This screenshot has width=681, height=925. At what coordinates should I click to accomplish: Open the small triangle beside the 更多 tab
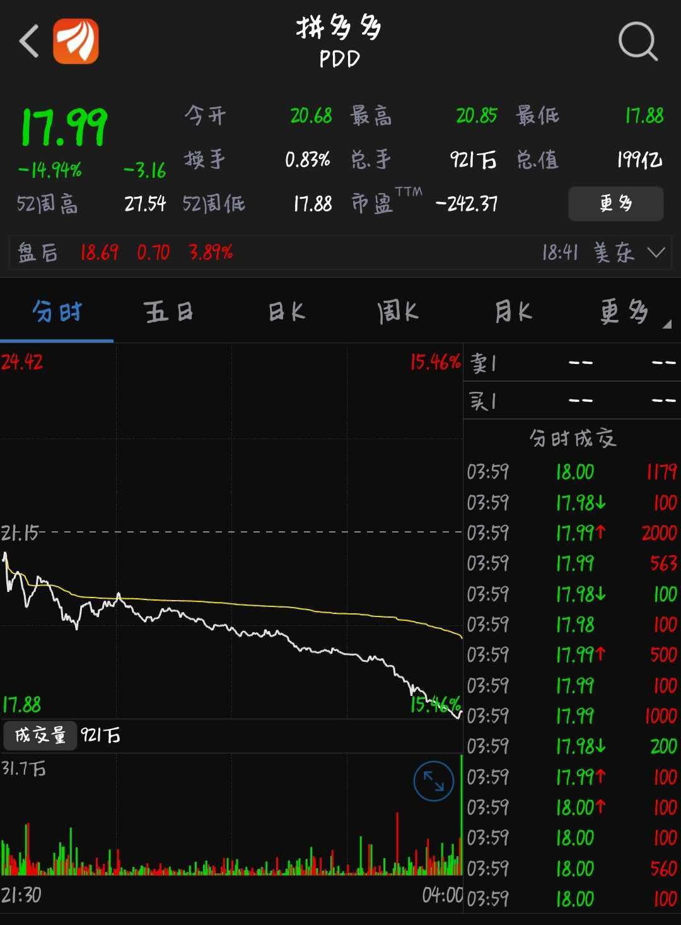(667, 324)
